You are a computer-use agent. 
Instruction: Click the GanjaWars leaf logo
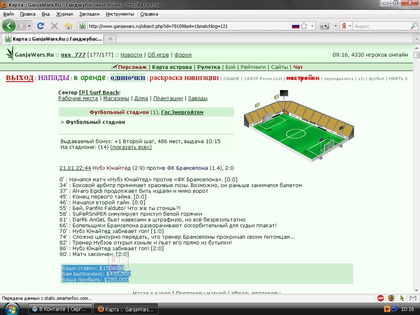[10, 53]
